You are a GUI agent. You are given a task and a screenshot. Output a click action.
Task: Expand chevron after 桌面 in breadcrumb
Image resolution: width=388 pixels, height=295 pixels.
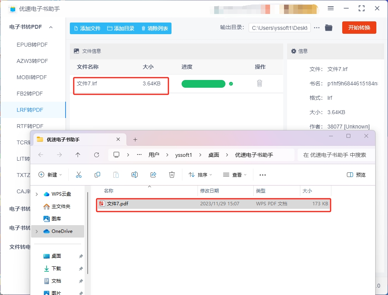pyautogui.click(x=227, y=155)
